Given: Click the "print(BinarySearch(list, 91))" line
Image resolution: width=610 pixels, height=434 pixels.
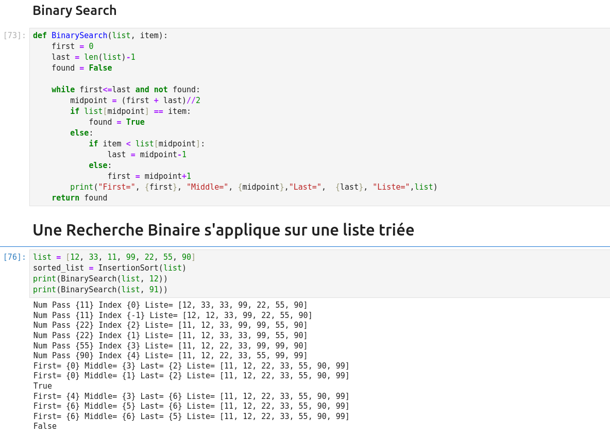Looking at the screenshot, I should pos(100,290).
